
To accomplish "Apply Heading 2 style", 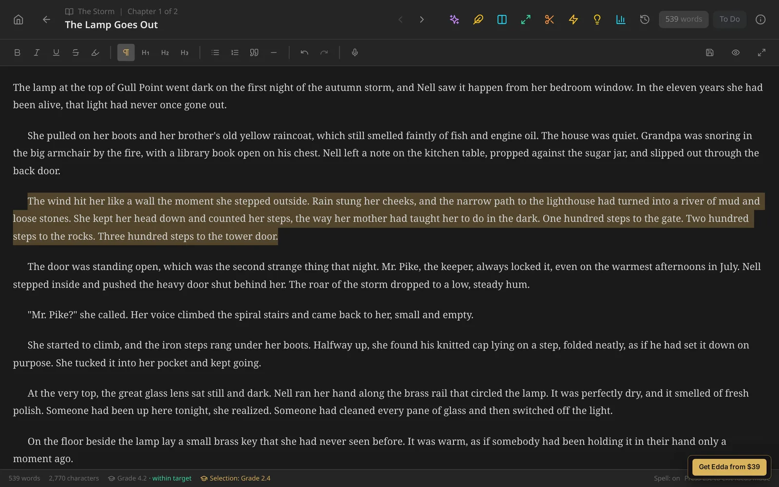I will click(x=165, y=53).
